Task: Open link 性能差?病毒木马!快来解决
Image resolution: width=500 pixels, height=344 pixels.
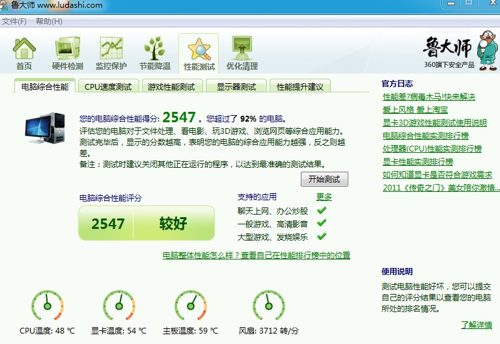Action: click(429, 96)
